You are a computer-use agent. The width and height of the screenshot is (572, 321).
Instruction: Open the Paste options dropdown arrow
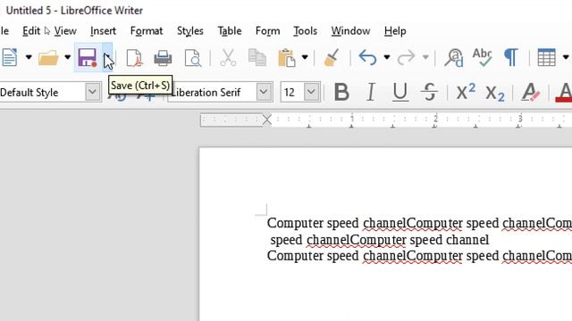point(305,57)
